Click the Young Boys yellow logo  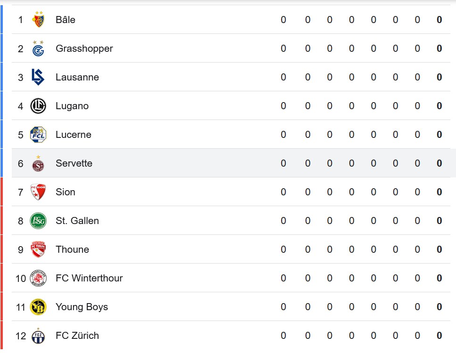click(x=38, y=307)
